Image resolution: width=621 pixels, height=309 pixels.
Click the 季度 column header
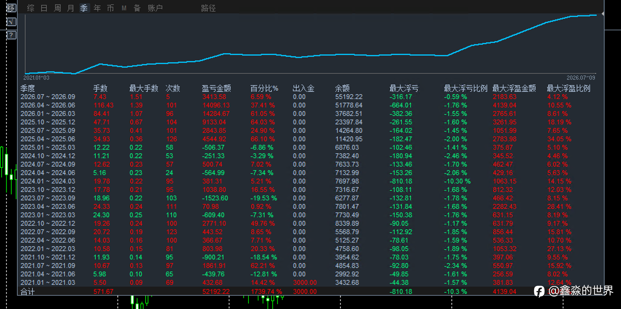coord(28,88)
